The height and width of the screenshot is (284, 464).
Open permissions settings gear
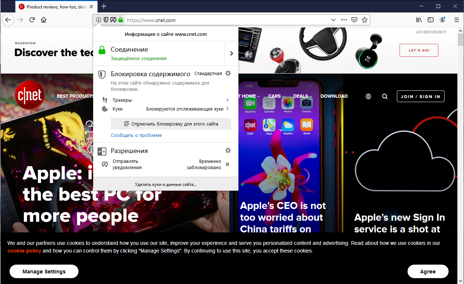click(228, 150)
